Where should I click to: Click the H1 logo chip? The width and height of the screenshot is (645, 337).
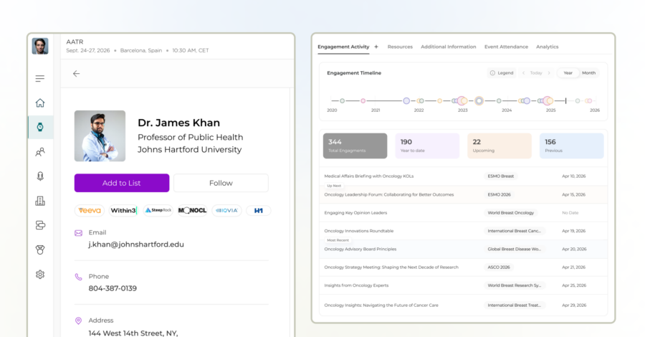pos(258,210)
